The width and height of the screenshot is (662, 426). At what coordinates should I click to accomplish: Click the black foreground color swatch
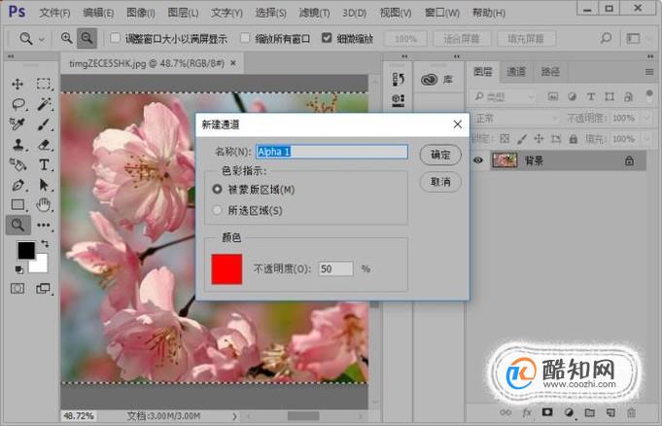click(x=26, y=251)
